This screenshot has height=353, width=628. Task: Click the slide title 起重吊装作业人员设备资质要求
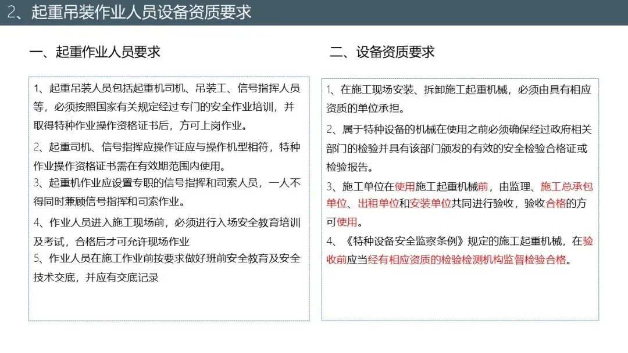click(141, 12)
